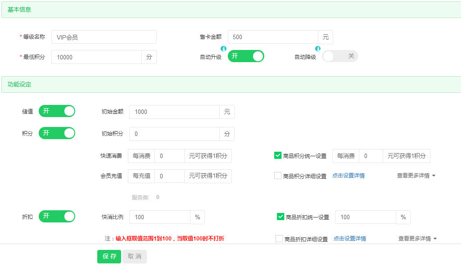Check the 商品积分详细设置 checkbox

pyautogui.click(x=278, y=176)
